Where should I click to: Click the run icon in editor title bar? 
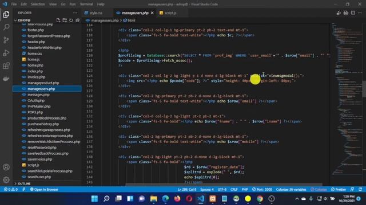tap(339, 13)
